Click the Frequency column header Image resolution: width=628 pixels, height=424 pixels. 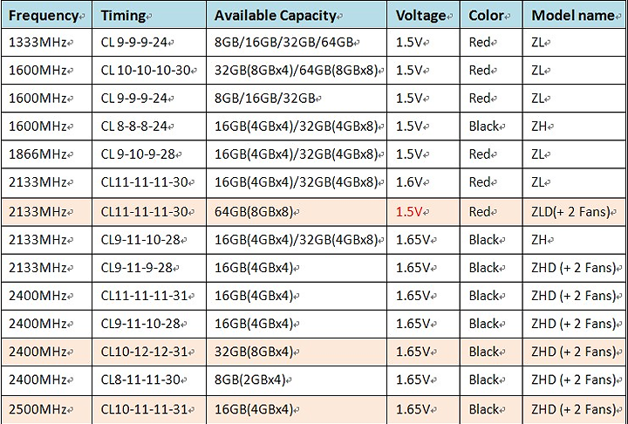coord(44,16)
